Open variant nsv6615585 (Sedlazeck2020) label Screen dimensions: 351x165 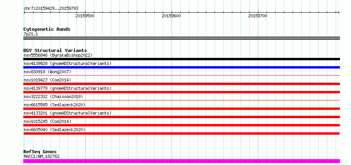click(54, 105)
